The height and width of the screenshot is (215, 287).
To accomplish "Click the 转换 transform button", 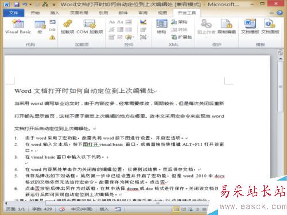I will 179,30.
